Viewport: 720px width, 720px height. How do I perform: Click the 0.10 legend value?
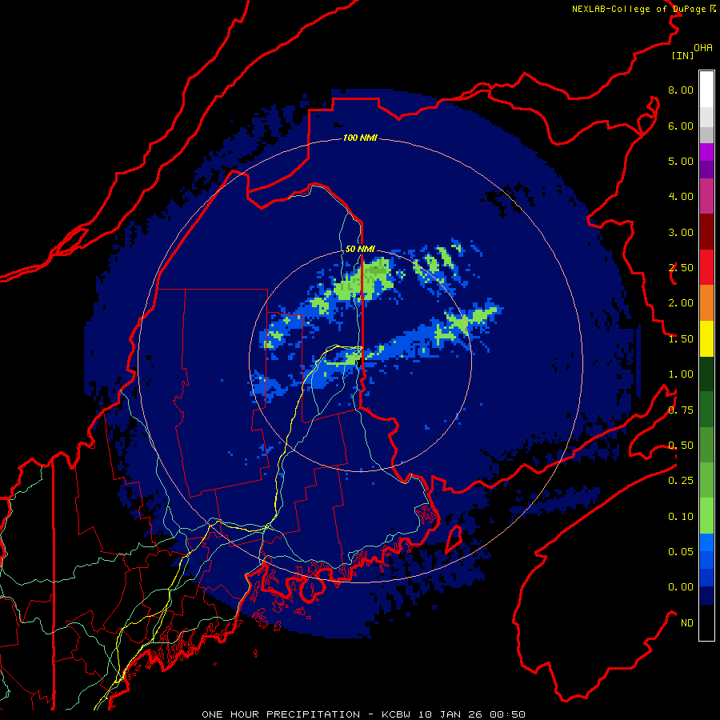681,517
